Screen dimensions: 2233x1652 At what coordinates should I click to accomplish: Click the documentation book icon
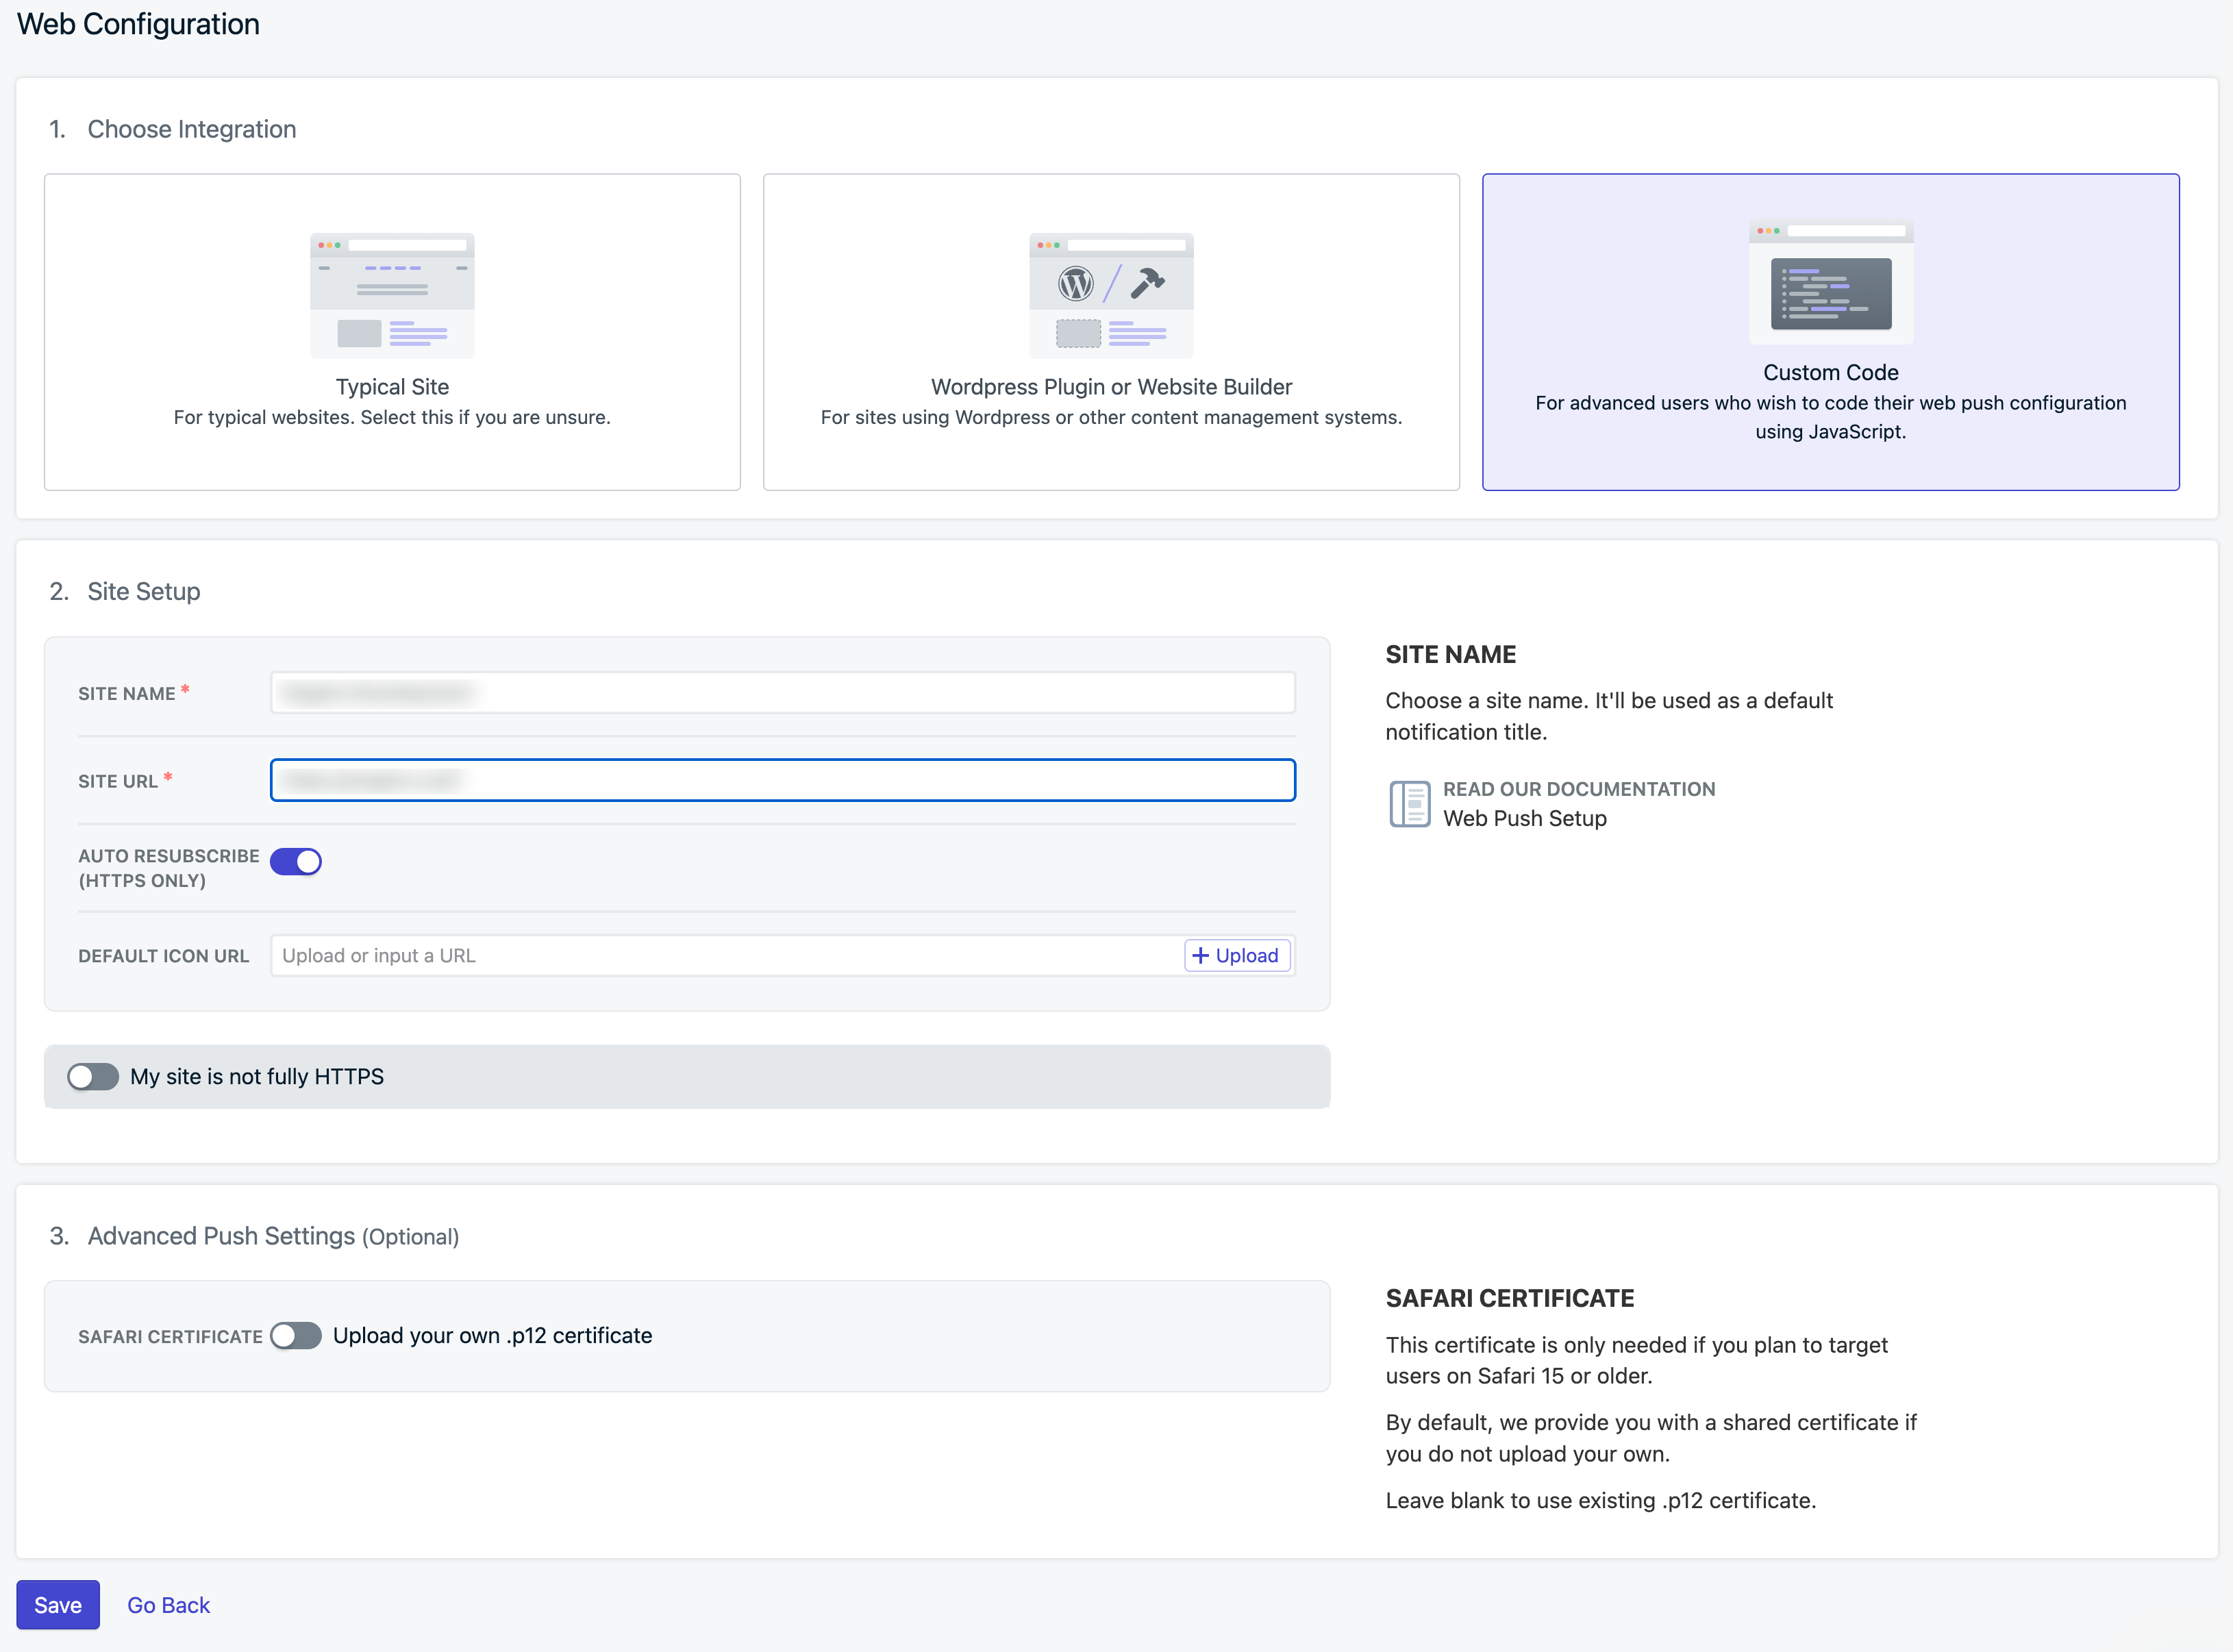pos(1409,804)
